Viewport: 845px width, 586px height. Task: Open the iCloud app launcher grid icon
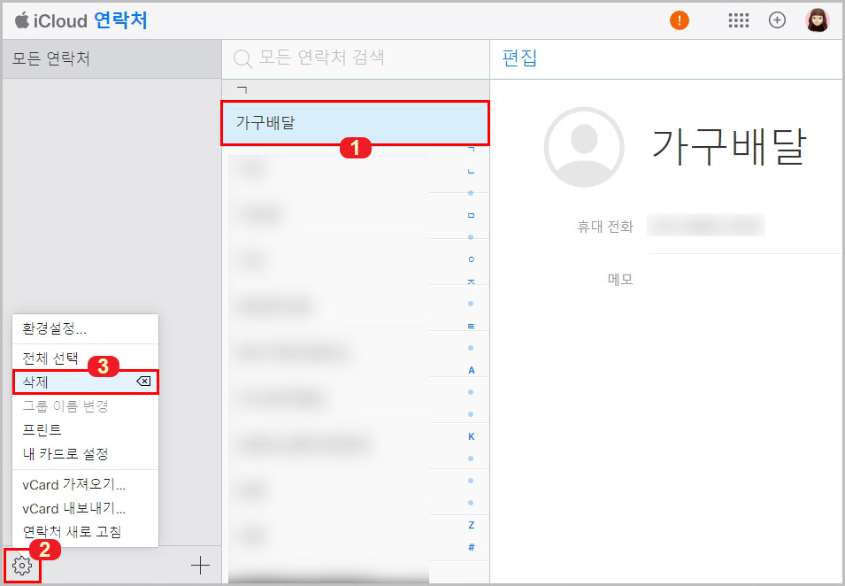739,19
